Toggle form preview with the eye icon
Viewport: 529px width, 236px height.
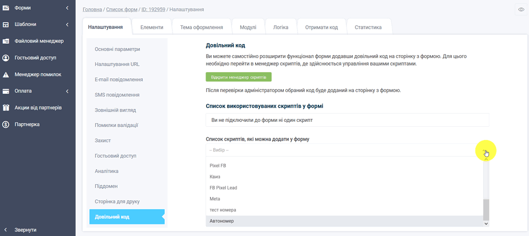521,9
